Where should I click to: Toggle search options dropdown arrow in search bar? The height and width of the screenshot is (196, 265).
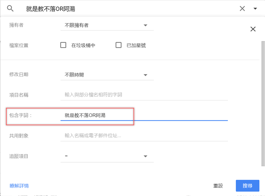(255, 9)
